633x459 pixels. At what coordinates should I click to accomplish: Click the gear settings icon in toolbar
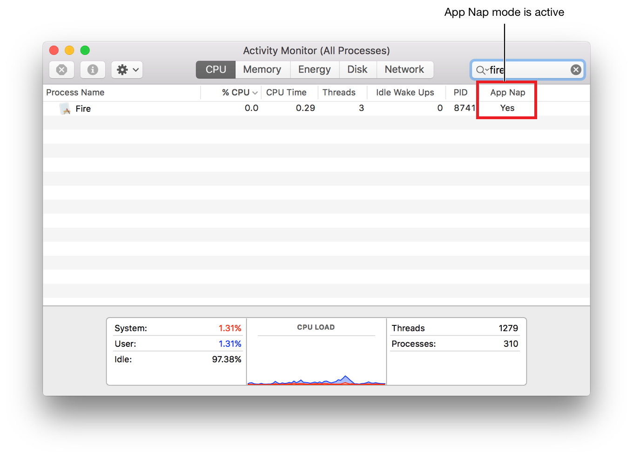click(122, 69)
